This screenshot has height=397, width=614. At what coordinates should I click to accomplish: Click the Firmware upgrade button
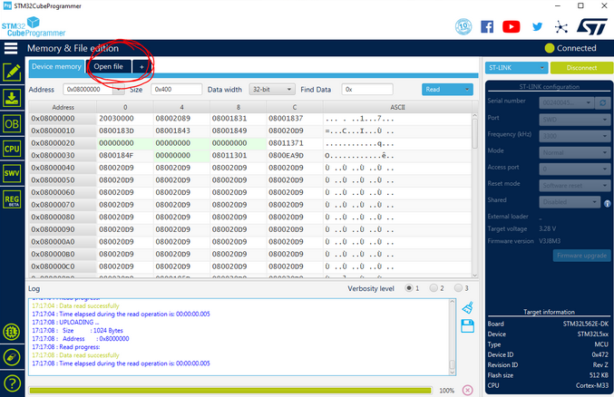pyautogui.click(x=581, y=256)
